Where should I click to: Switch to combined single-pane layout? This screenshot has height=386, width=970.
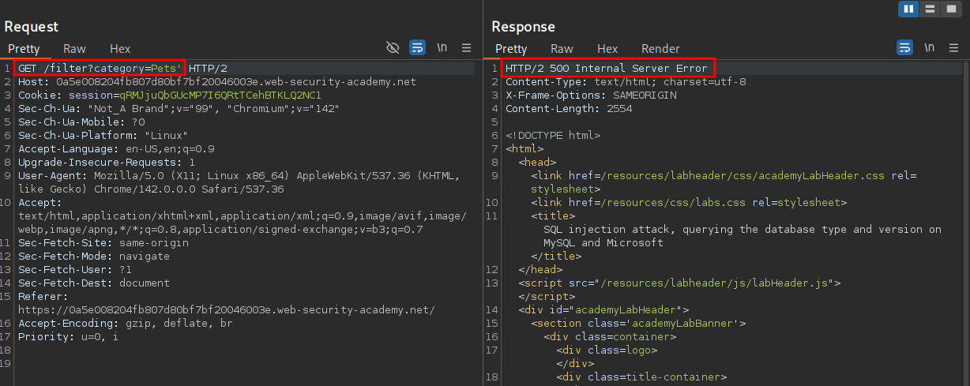point(951,9)
